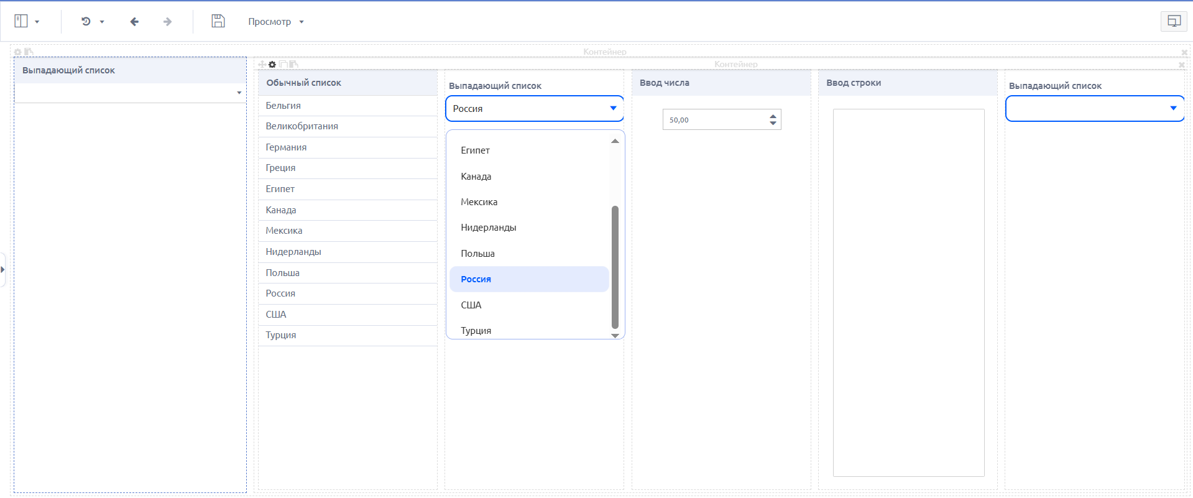Choose Польша in open dropdown
The image size is (1193, 498).
pos(529,254)
